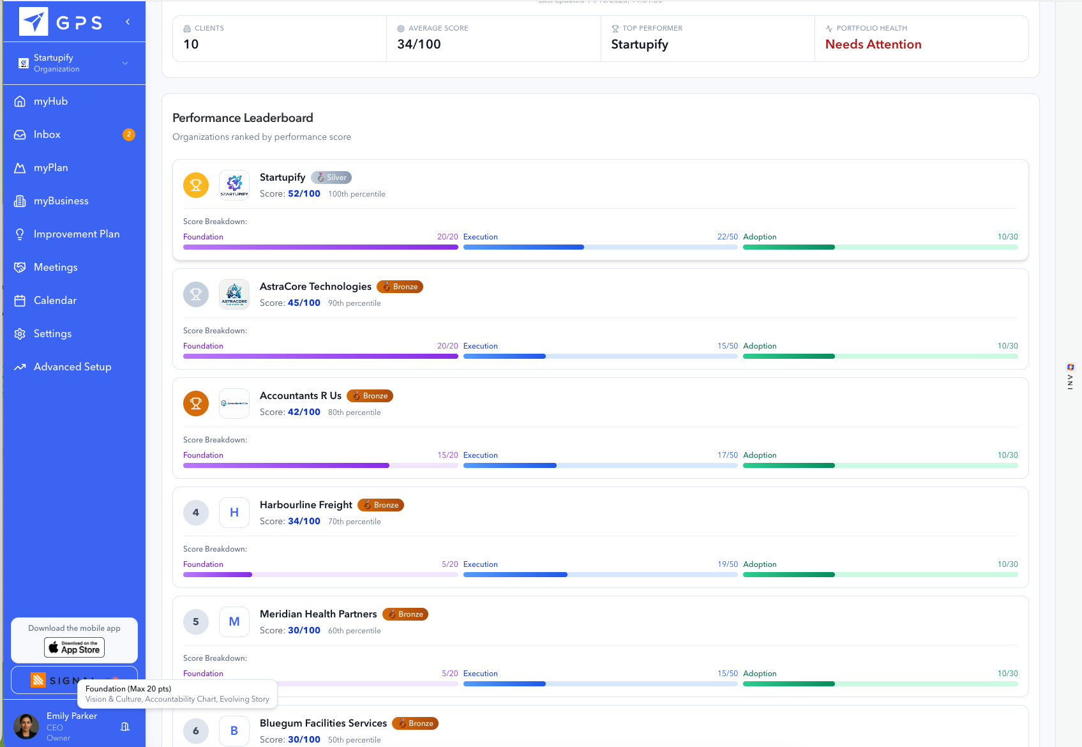This screenshot has width=1082, height=747.
Task: Click the gold trophy on Startupify row
Action: coord(196,185)
